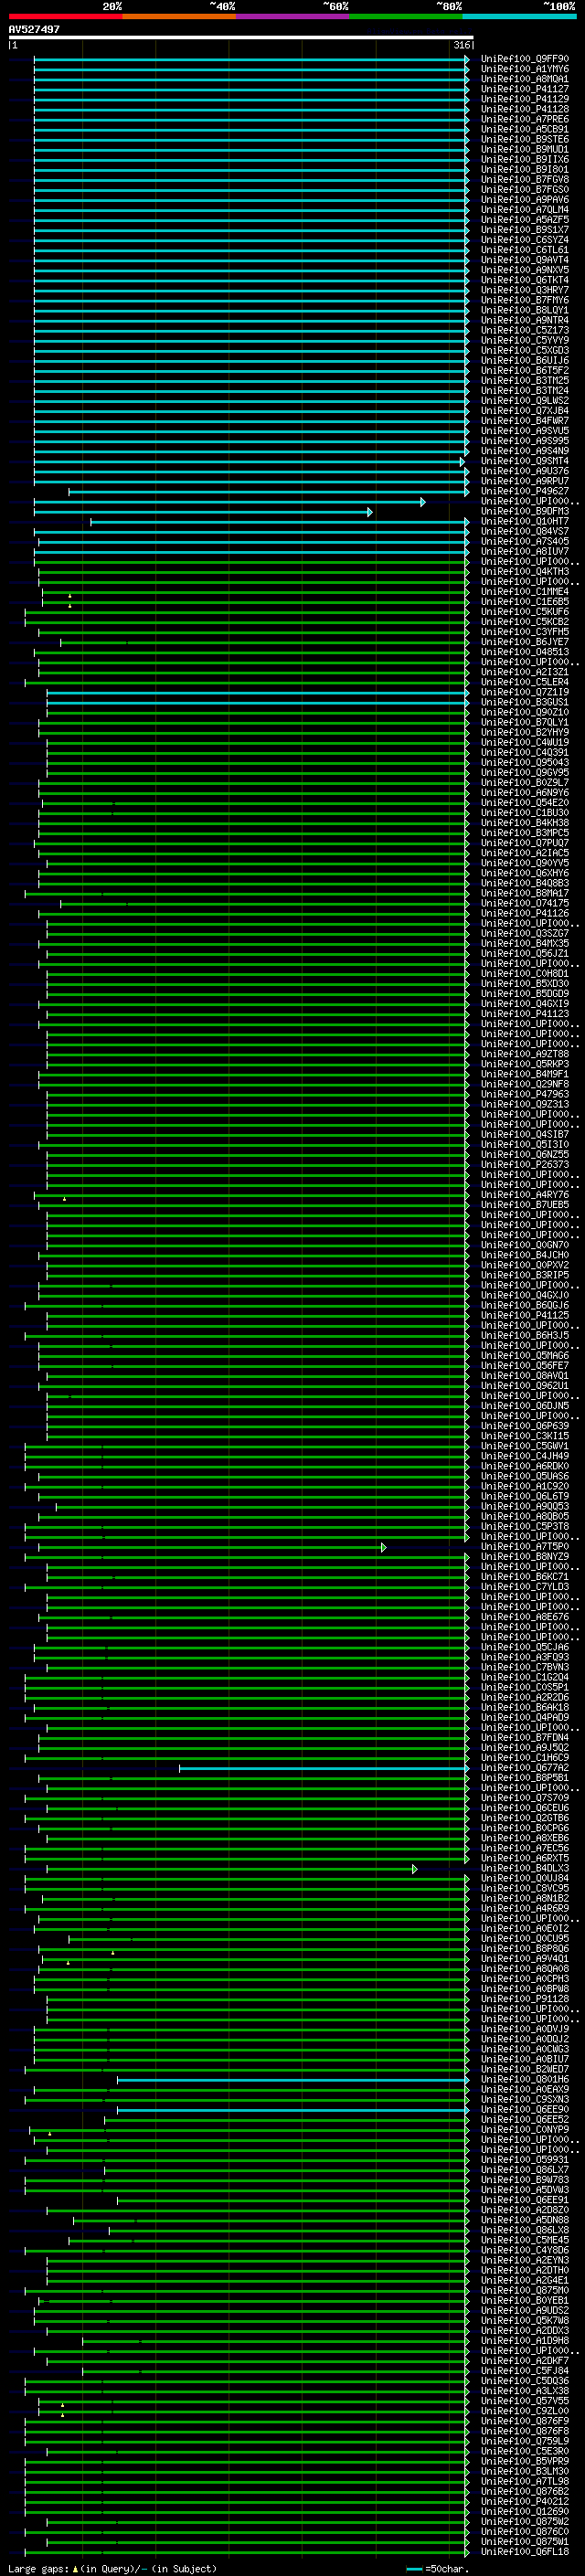Select hit label UniRef100_A7PRE6
585x2576 pixels.
[524, 119]
